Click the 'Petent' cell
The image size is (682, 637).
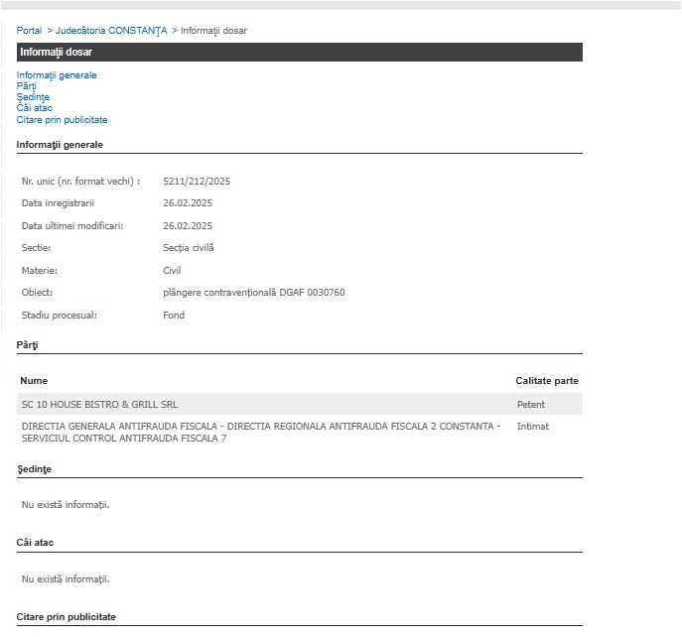(531, 405)
